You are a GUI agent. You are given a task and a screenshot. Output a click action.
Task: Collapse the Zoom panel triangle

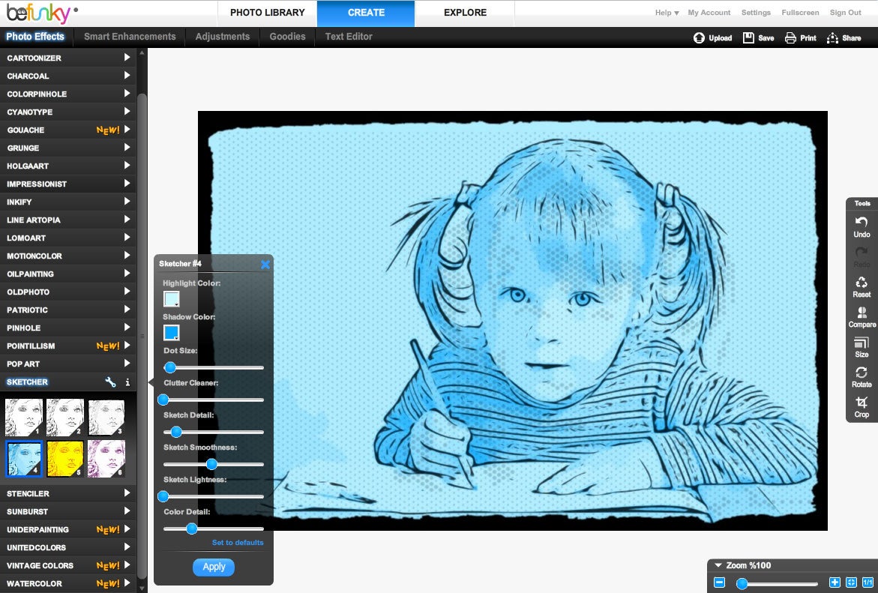(x=718, y=565)
